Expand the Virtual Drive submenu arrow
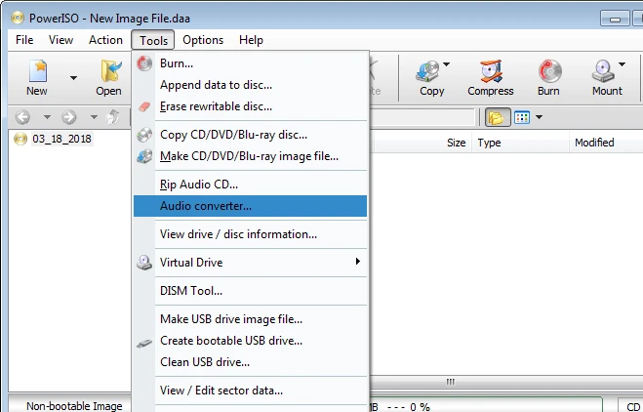The height and width of the screenshot is (412, 643). click(x=357, y=262)
